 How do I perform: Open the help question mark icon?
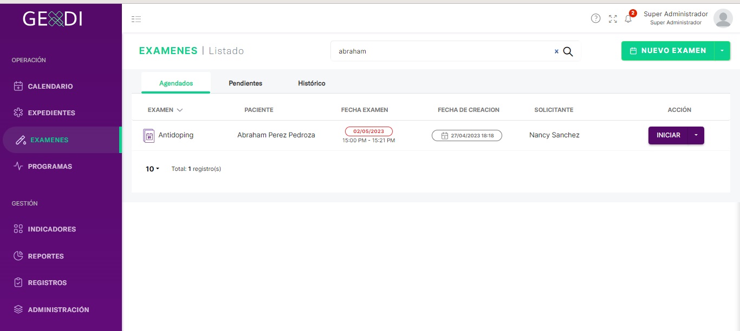[595, 18]
